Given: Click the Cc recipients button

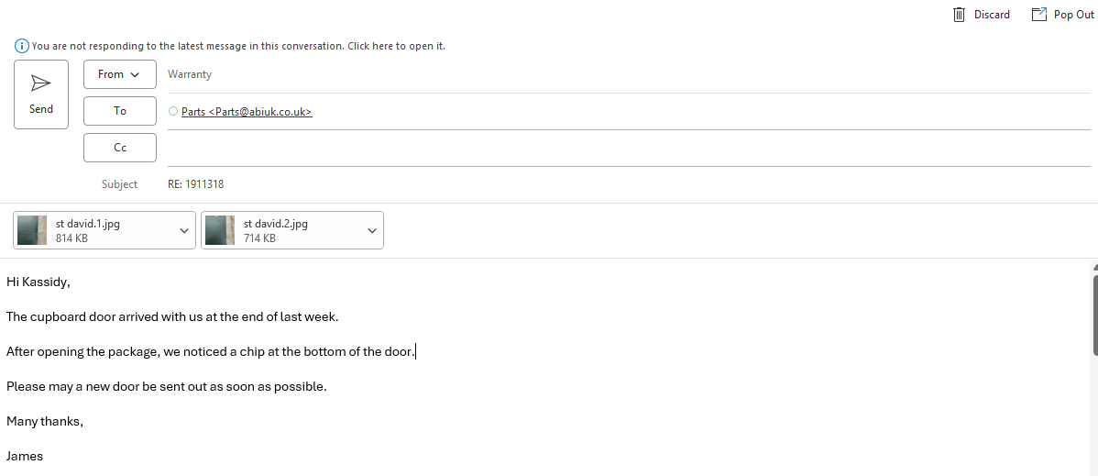Looking at the screenshot, I should 120,148.
